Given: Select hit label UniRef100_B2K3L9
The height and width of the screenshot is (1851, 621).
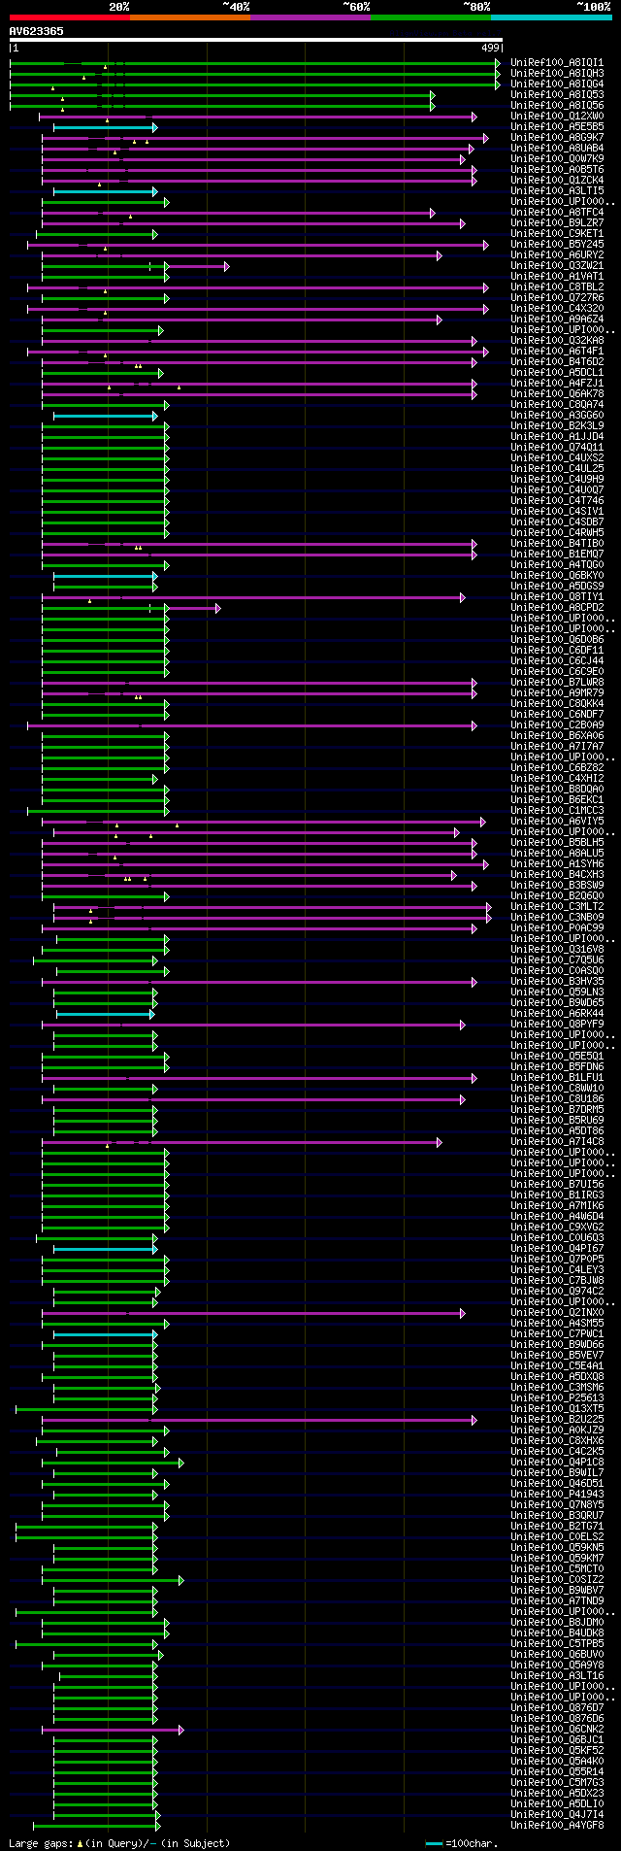Looking at the screenshot, I should [x=557, y=426].
